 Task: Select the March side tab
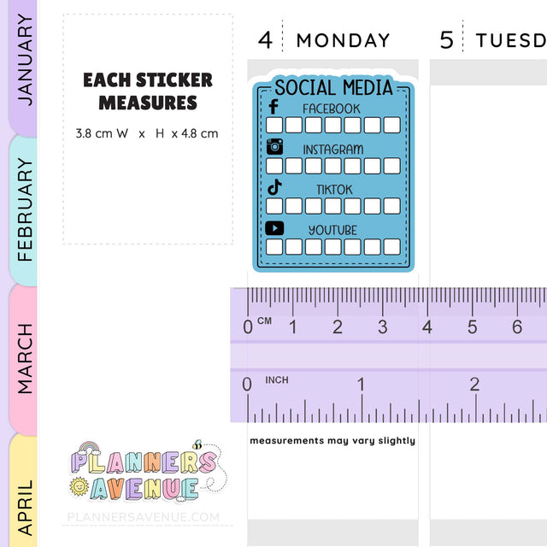(x=25, y=357)
